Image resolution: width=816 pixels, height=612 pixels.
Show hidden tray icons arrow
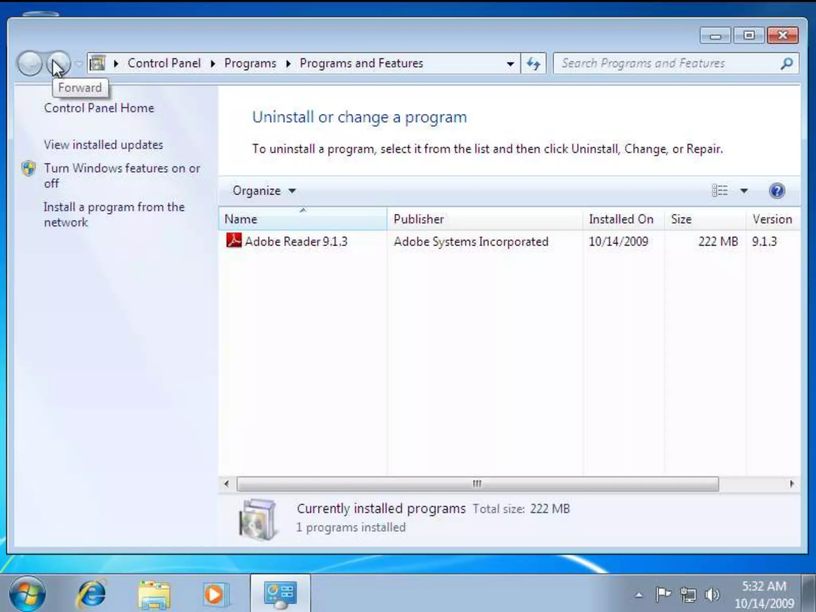(x=639, y=595)
